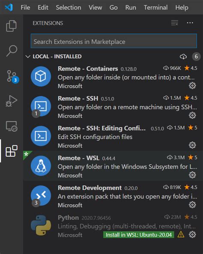Open Manage gear for Remote - SSH
This screenshot has width=203, height=254.
192,115
